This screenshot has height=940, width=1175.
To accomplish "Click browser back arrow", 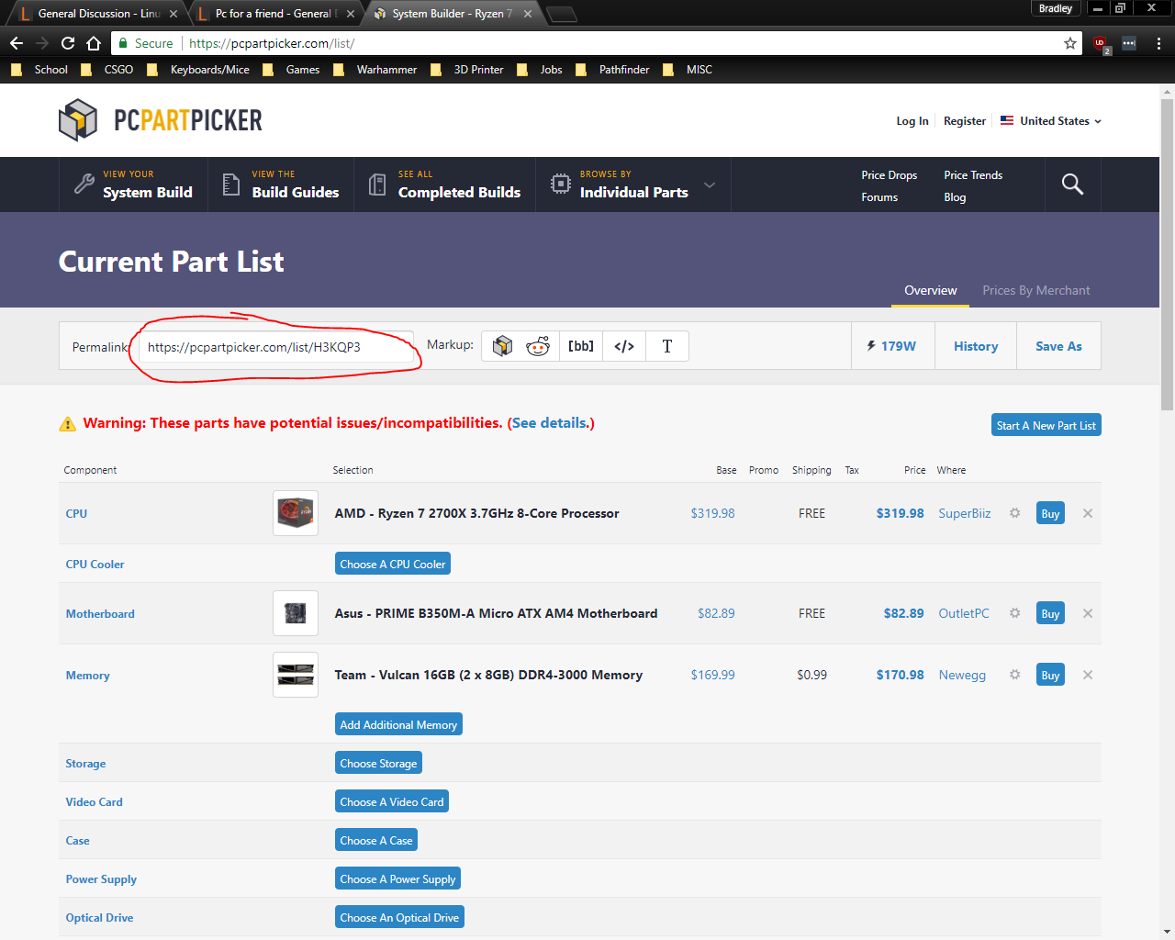I will [17, 43].
